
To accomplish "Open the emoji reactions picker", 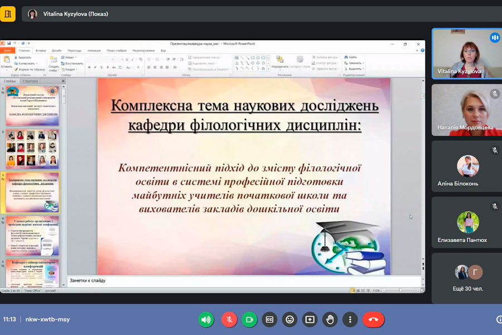I will (x=289, y=319).
